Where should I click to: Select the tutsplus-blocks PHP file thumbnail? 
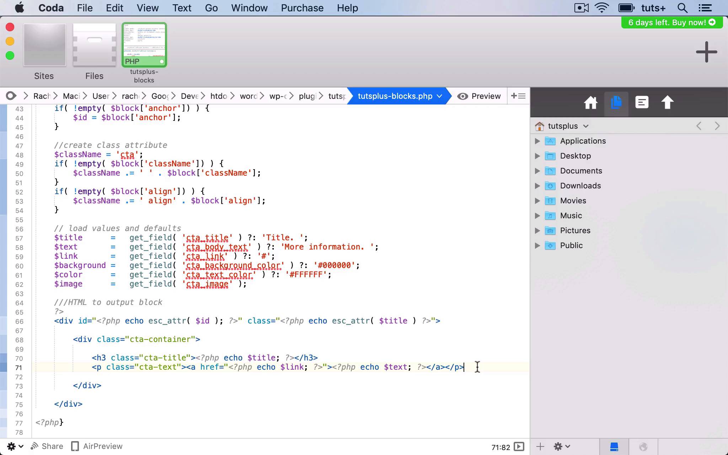144,45
